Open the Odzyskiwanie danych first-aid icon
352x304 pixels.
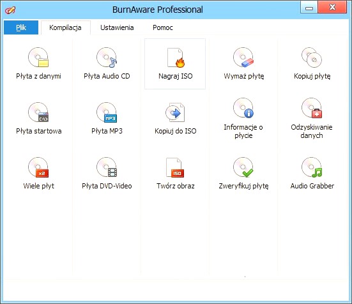[312, 108]
